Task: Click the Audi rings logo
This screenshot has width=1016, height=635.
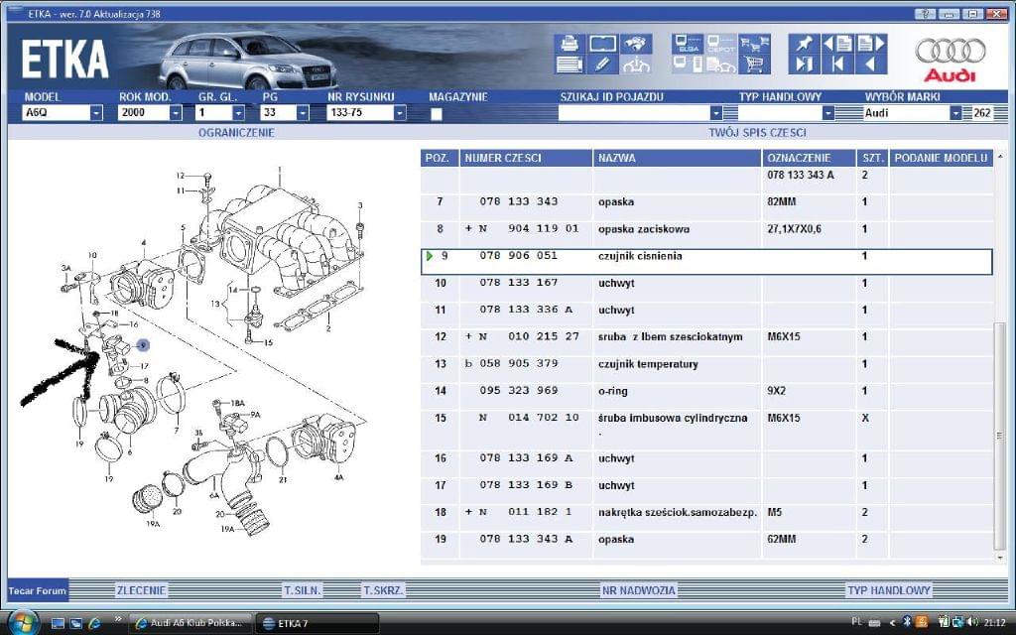Action: point(950,51)
